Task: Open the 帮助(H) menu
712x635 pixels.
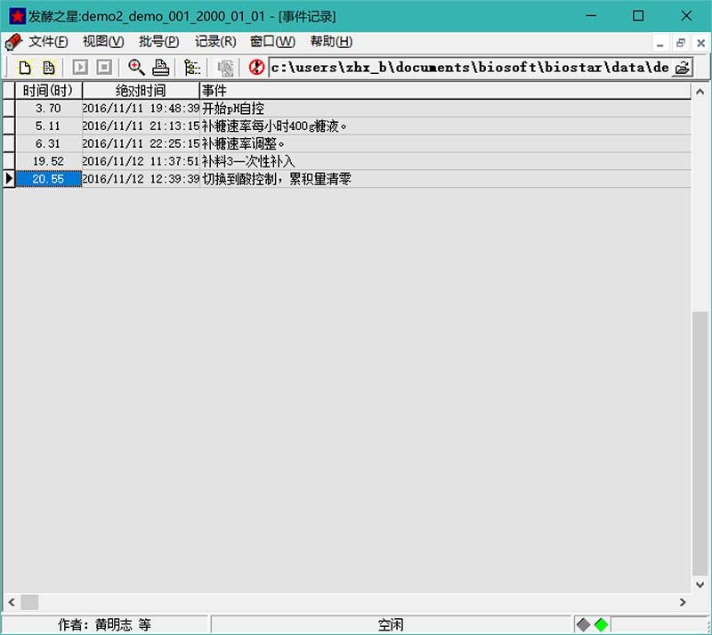Action: tap(331, 42)
